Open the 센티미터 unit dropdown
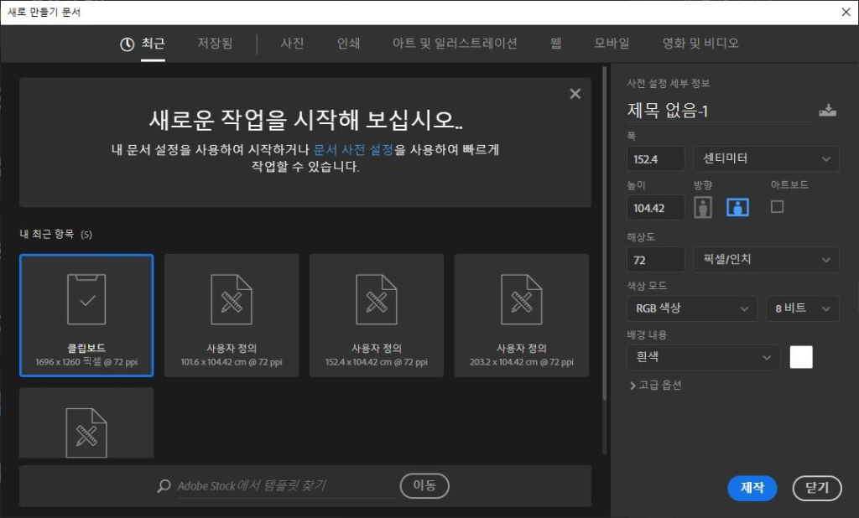The image size is (859, 518). pos(766,159)
